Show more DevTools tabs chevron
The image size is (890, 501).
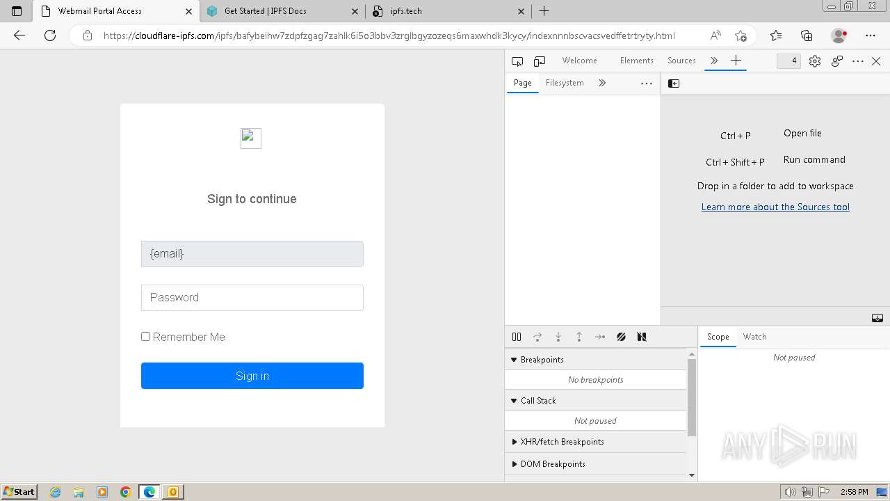pos(713,61)
